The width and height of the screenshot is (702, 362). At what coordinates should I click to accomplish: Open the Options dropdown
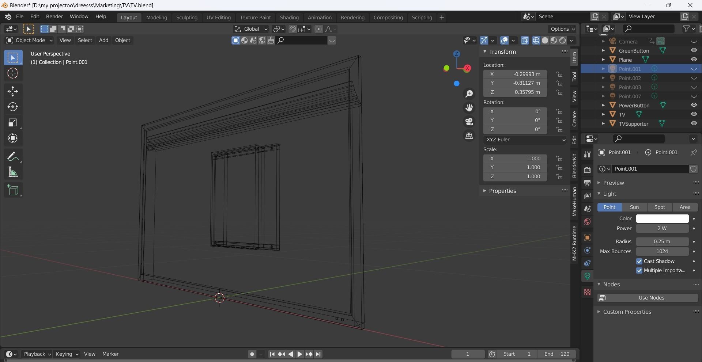562,29
